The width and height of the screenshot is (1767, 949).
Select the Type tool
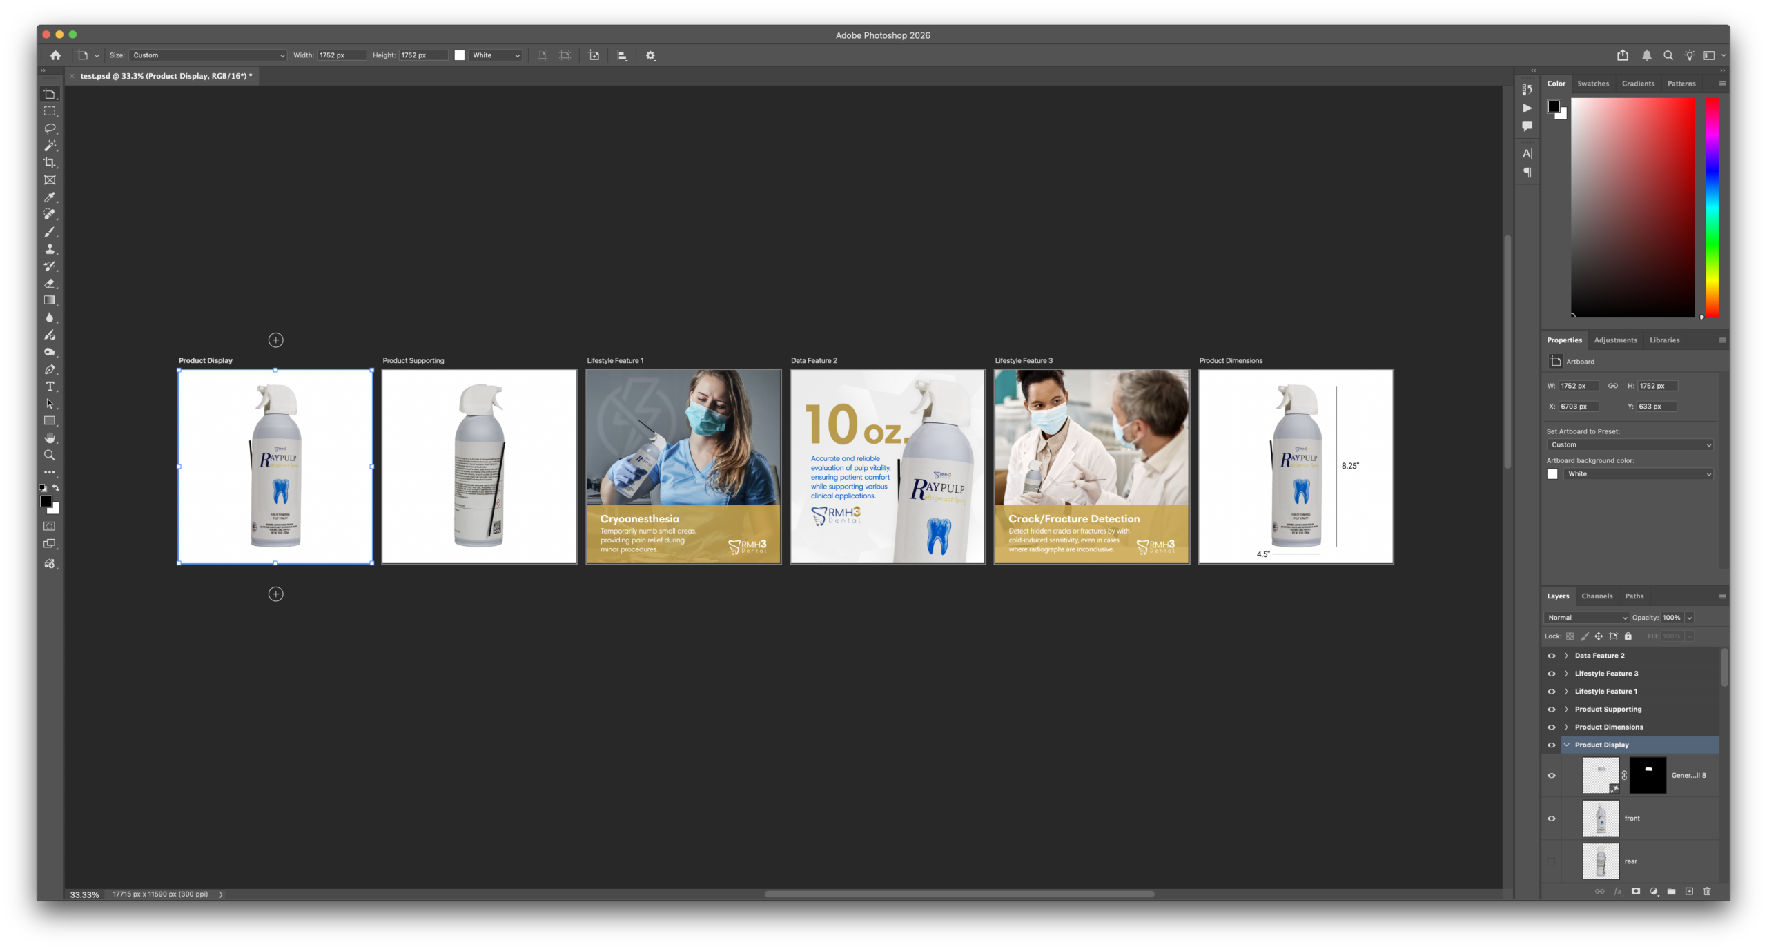(50, 387)
